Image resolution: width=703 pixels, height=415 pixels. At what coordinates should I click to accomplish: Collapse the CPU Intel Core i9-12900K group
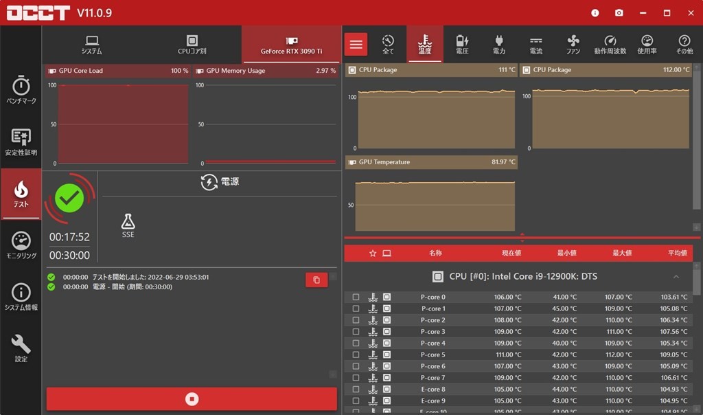pyautogui.click(x=676, y=277)
